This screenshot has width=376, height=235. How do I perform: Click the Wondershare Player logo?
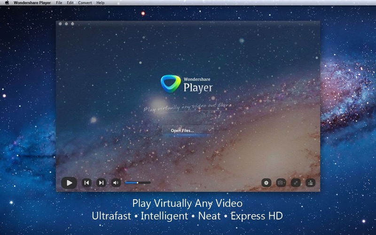click(171, 84)
